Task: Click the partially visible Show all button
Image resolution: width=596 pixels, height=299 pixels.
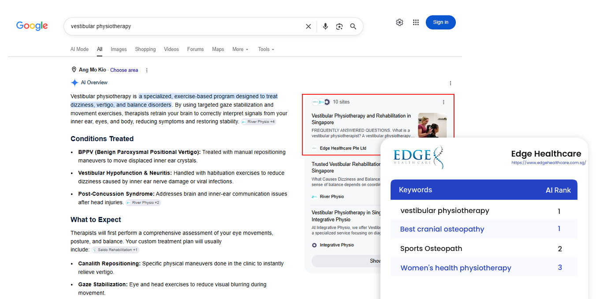Action: (346, 261)
